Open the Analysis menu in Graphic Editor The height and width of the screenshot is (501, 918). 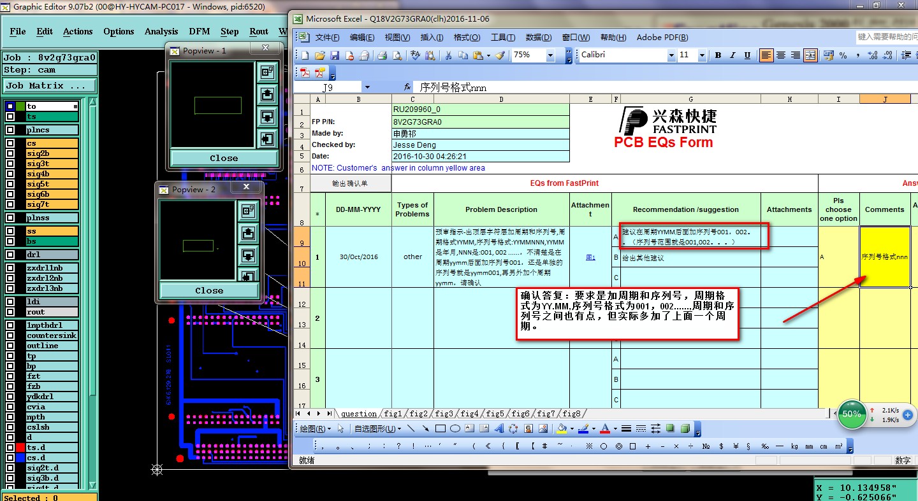(x=161, y=31)
